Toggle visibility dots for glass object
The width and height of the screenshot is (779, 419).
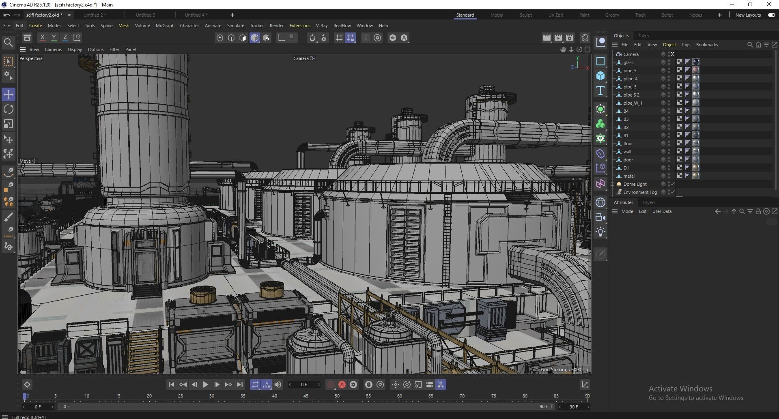669,62
